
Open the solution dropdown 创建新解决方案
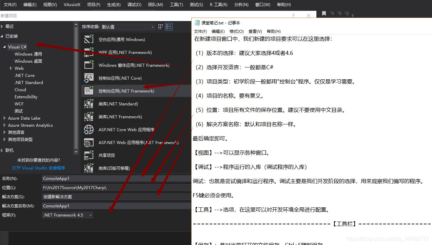pyautogui.click(x=117, y=197)
